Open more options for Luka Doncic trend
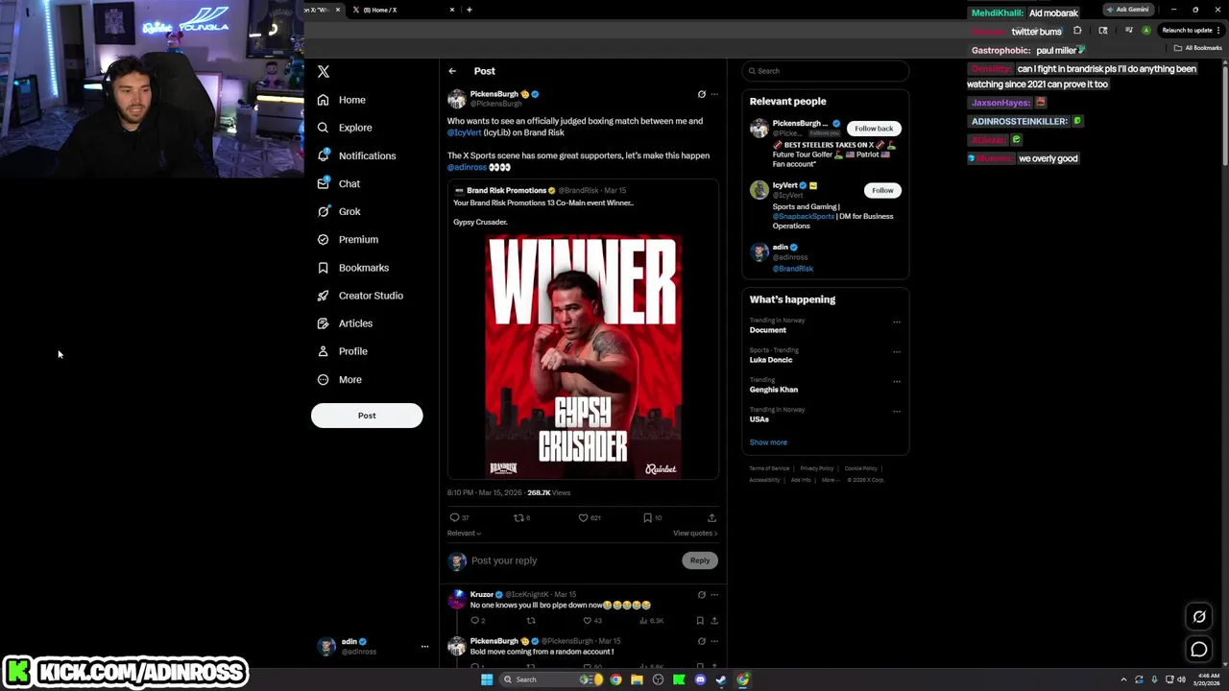 pyautogui.click(x=897, y=351)
